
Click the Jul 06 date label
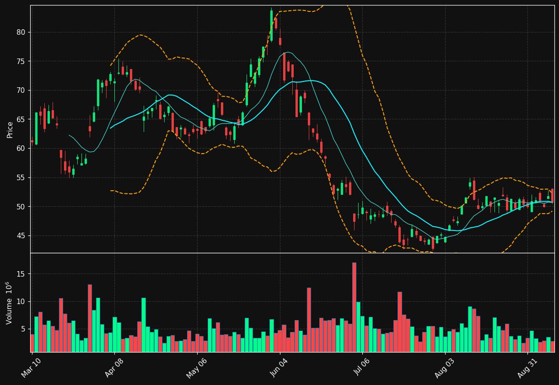click(x=362, y=368)
